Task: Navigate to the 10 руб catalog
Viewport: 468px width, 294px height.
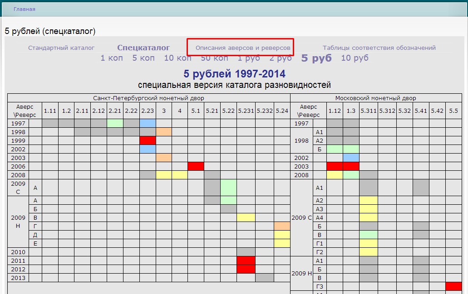Action: (x=355, y=58)
